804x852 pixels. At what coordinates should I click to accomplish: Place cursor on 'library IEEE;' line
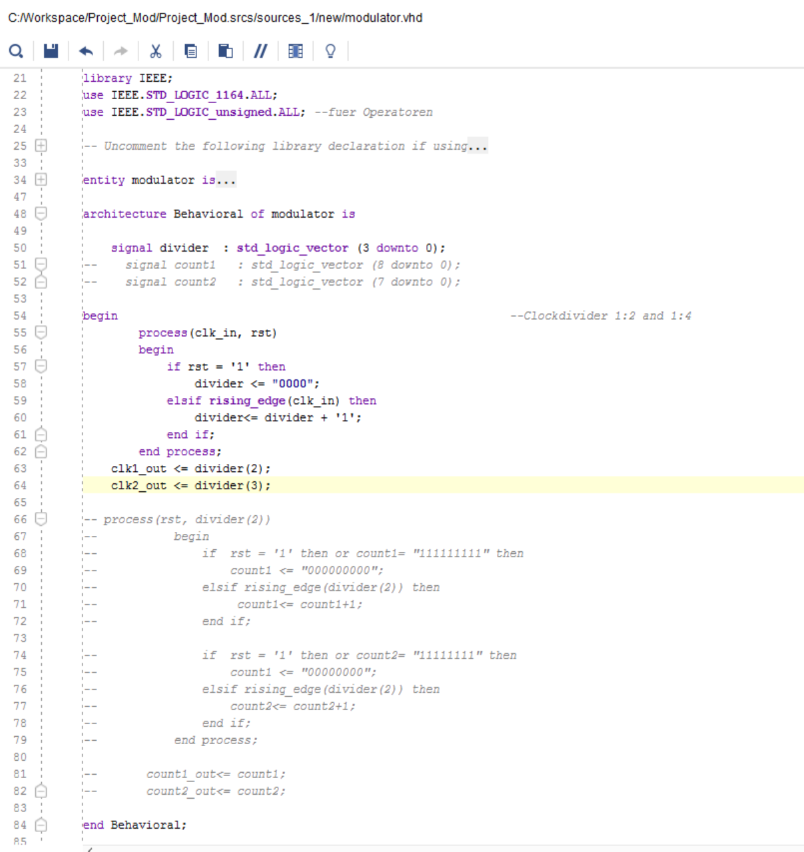128,78
